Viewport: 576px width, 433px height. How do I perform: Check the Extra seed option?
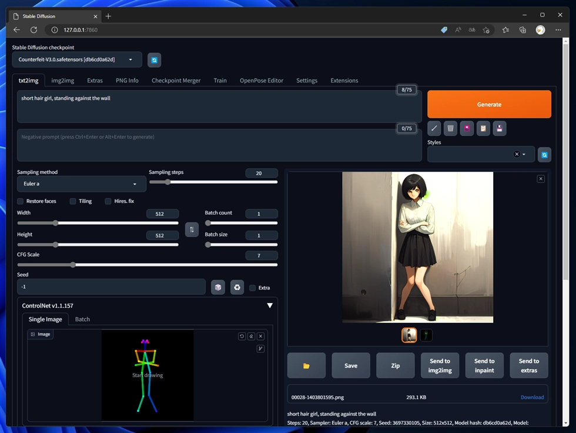click(253, 288)
